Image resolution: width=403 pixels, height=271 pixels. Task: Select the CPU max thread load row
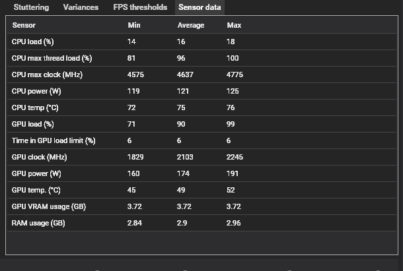201,58
